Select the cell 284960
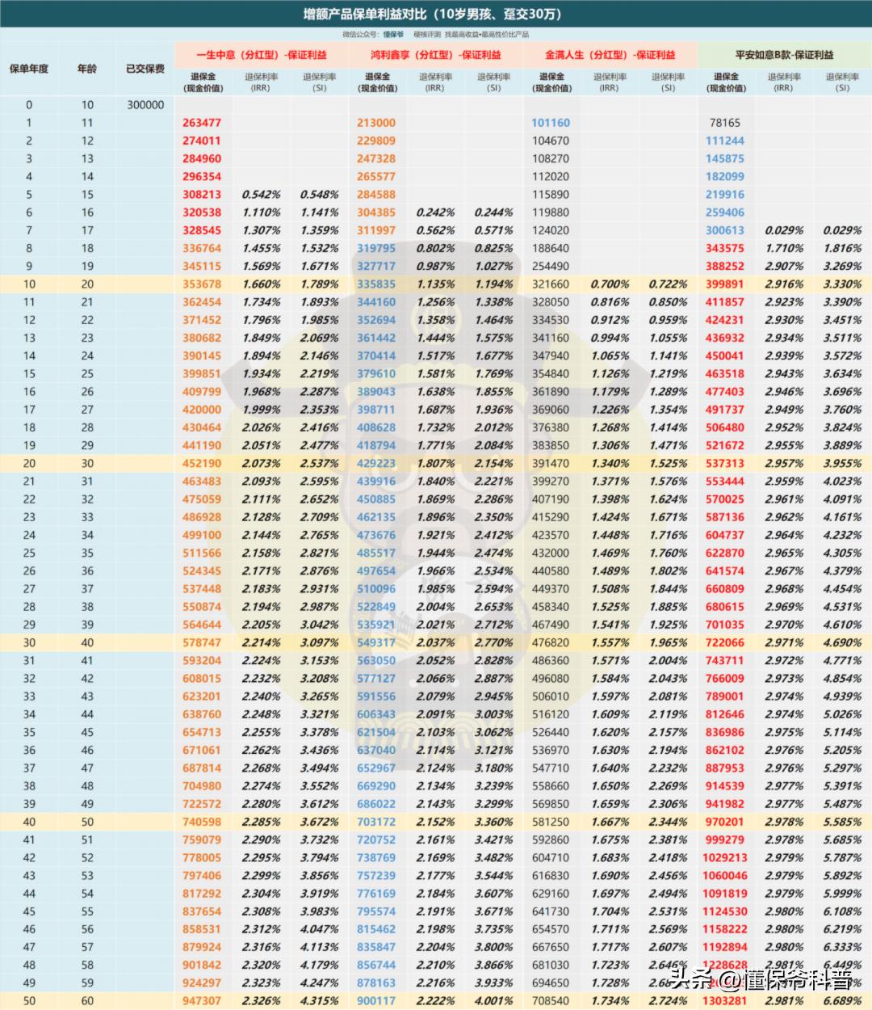Screen dimensions: 872x1010 click(202, 158)
